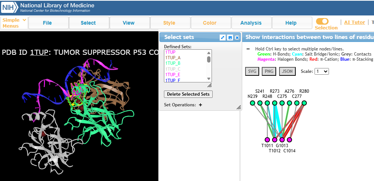Select the N239 residue node
Image resolution: width=374 pixels, height=181 pixels.
[253, 103]
